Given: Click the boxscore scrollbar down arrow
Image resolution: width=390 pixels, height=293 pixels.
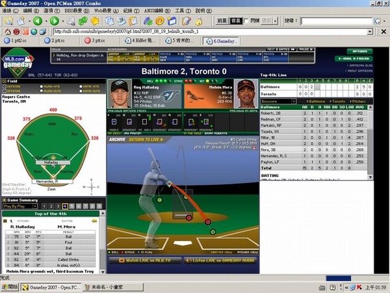Looking at the screenshot, I should pyautogui.click(x=370, y=177).
